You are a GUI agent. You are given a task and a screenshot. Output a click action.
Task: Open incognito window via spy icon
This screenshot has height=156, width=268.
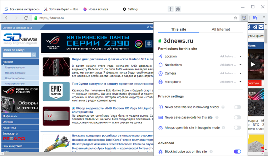(178, 9)
